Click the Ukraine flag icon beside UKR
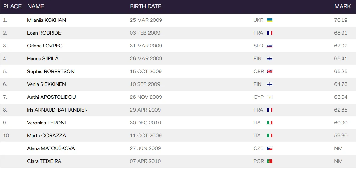 [269, 20]
